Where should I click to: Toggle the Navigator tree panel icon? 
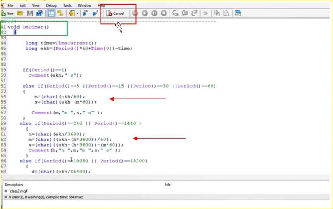coord(60,13)
